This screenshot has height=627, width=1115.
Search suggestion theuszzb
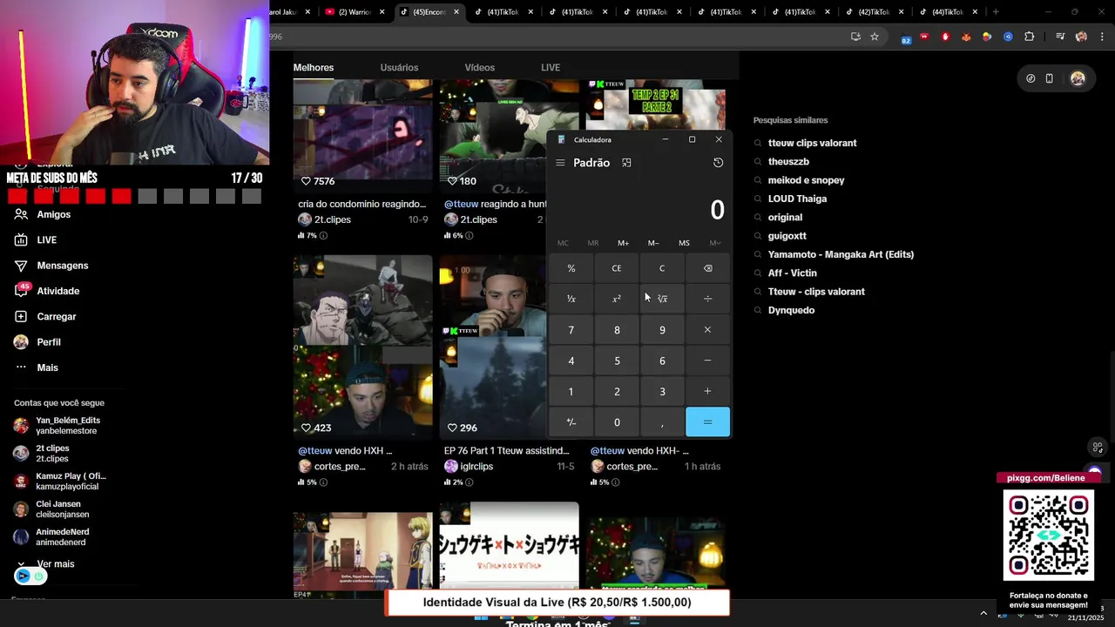pos(788,162)
